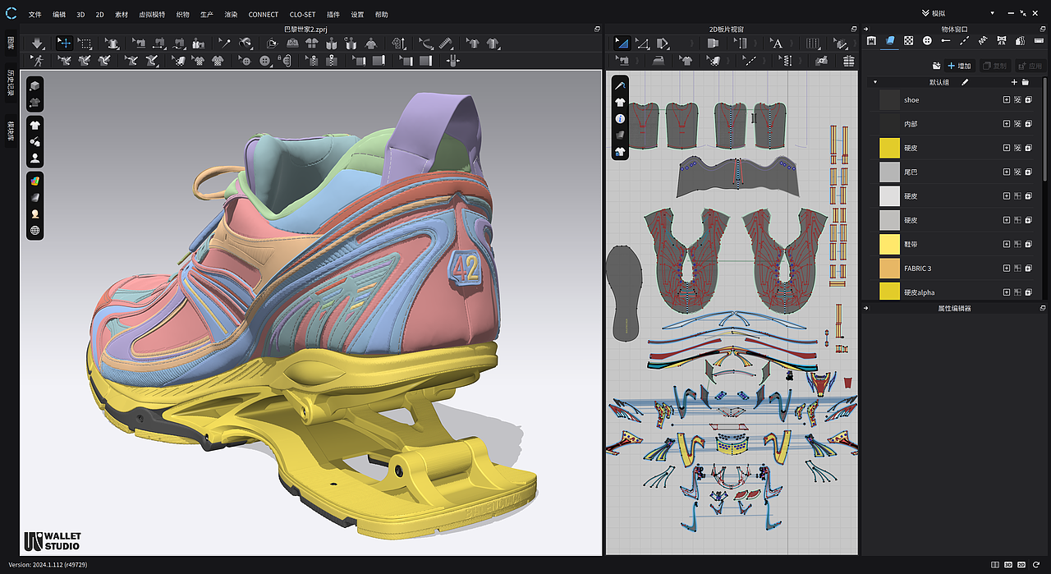
Task: Toggle the rightmost layout icon in status bar
Action: (x=1035, y=565)
